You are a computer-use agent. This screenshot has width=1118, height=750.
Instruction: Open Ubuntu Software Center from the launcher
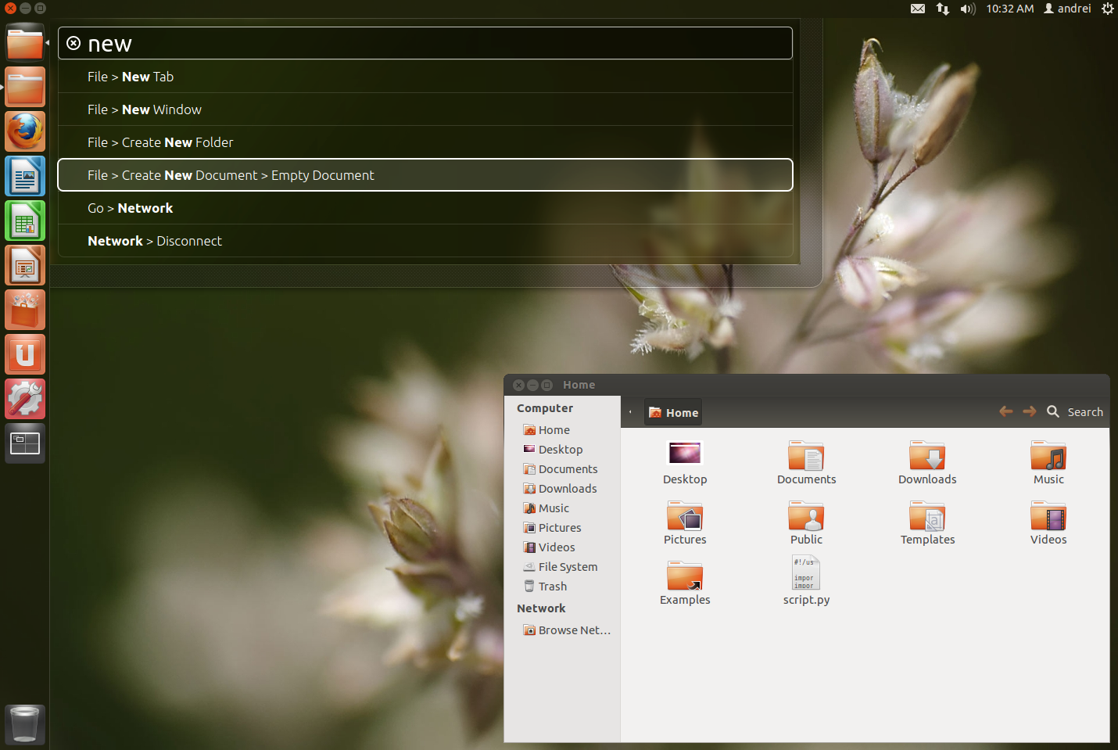(24, 310)
